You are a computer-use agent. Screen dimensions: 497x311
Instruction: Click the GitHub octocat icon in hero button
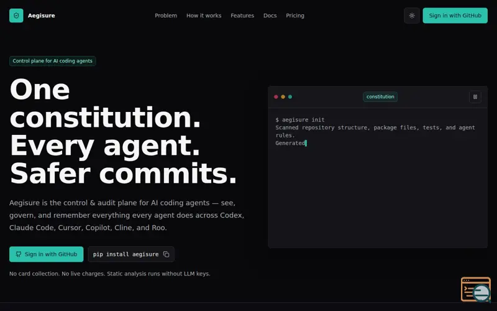pyautogui.click(x=19, y=254)
